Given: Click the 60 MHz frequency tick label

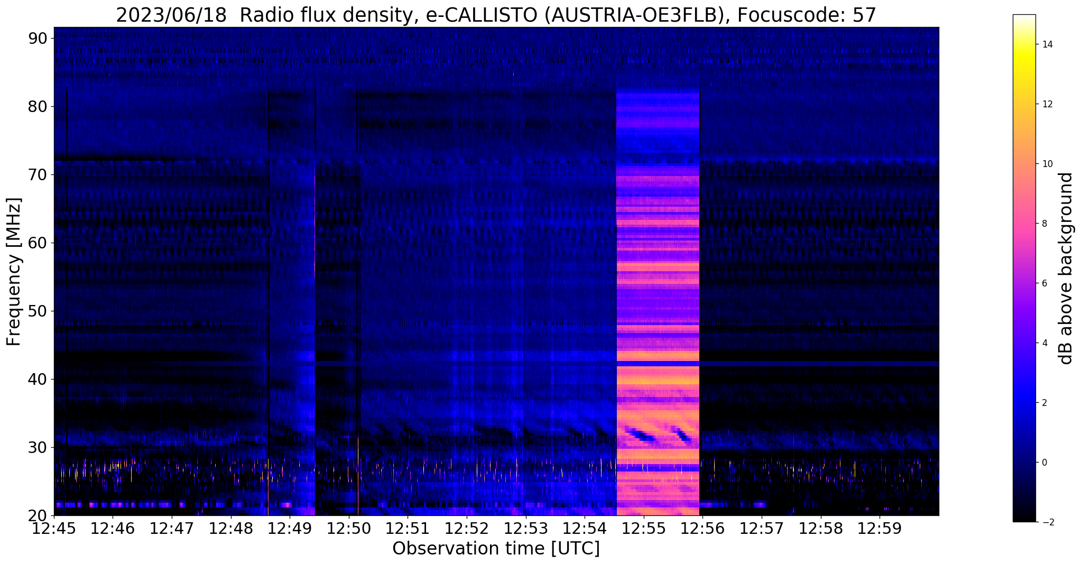Looking at the screenshot, I should point(38,243).
